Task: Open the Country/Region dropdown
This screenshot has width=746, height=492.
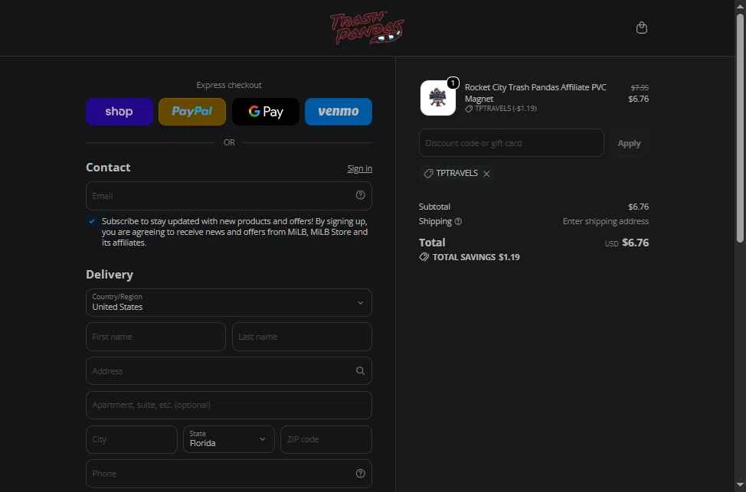Action: tap(229, 302)
